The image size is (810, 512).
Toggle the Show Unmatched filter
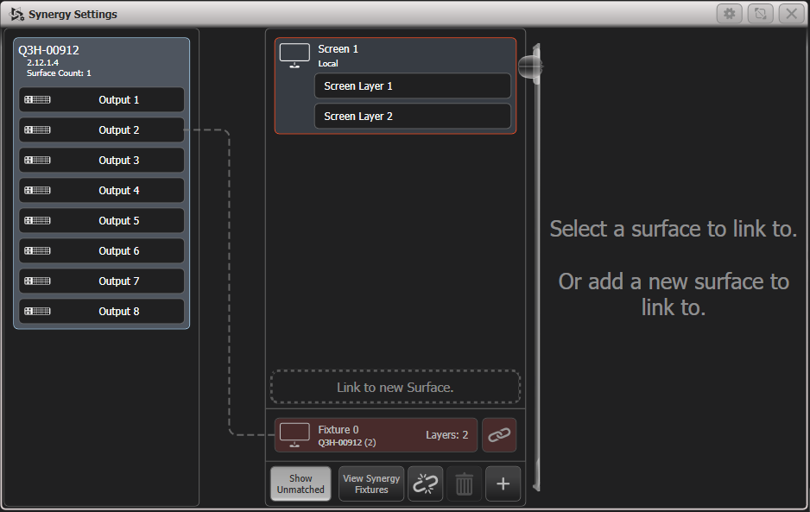pyautogui.click(x=300, y=484)
